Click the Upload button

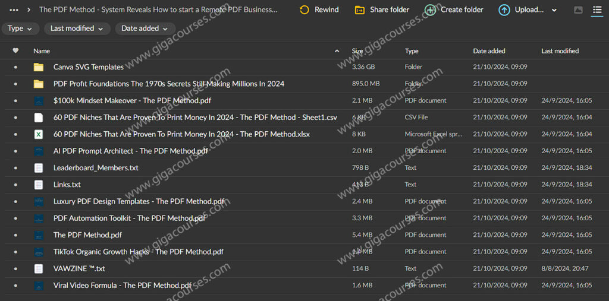tap(522, 9)
